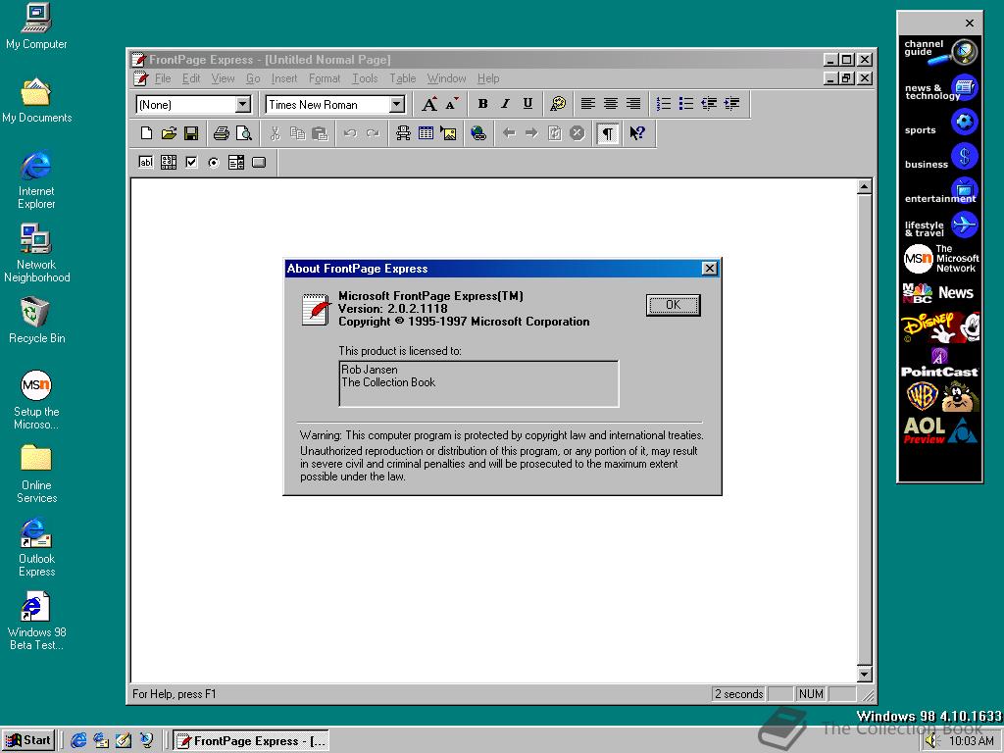
Task: Launch Internet Explorer from Quick Launch
Action: pos(78,741)
